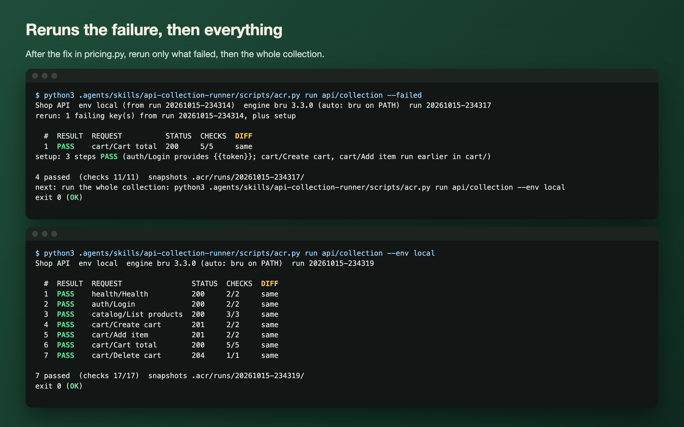Click "exit 0 (OK)" in the second terminal

59,386
